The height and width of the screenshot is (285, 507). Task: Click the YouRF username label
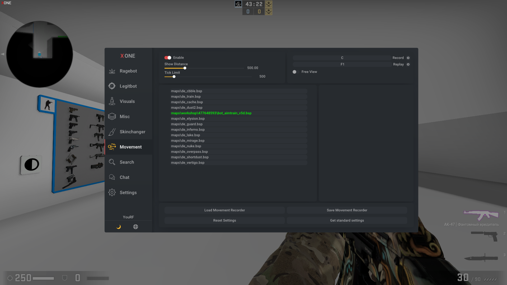(x=128, y=217)
